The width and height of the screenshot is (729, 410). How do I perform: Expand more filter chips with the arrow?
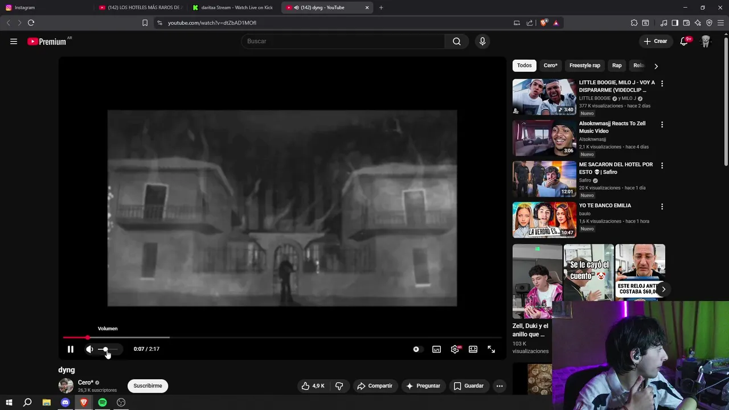click(656, 66)
